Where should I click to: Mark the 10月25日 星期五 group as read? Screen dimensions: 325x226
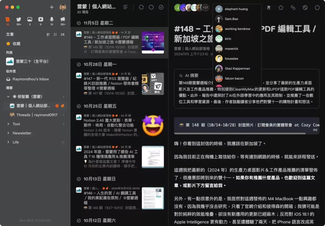tap(79, 106)
